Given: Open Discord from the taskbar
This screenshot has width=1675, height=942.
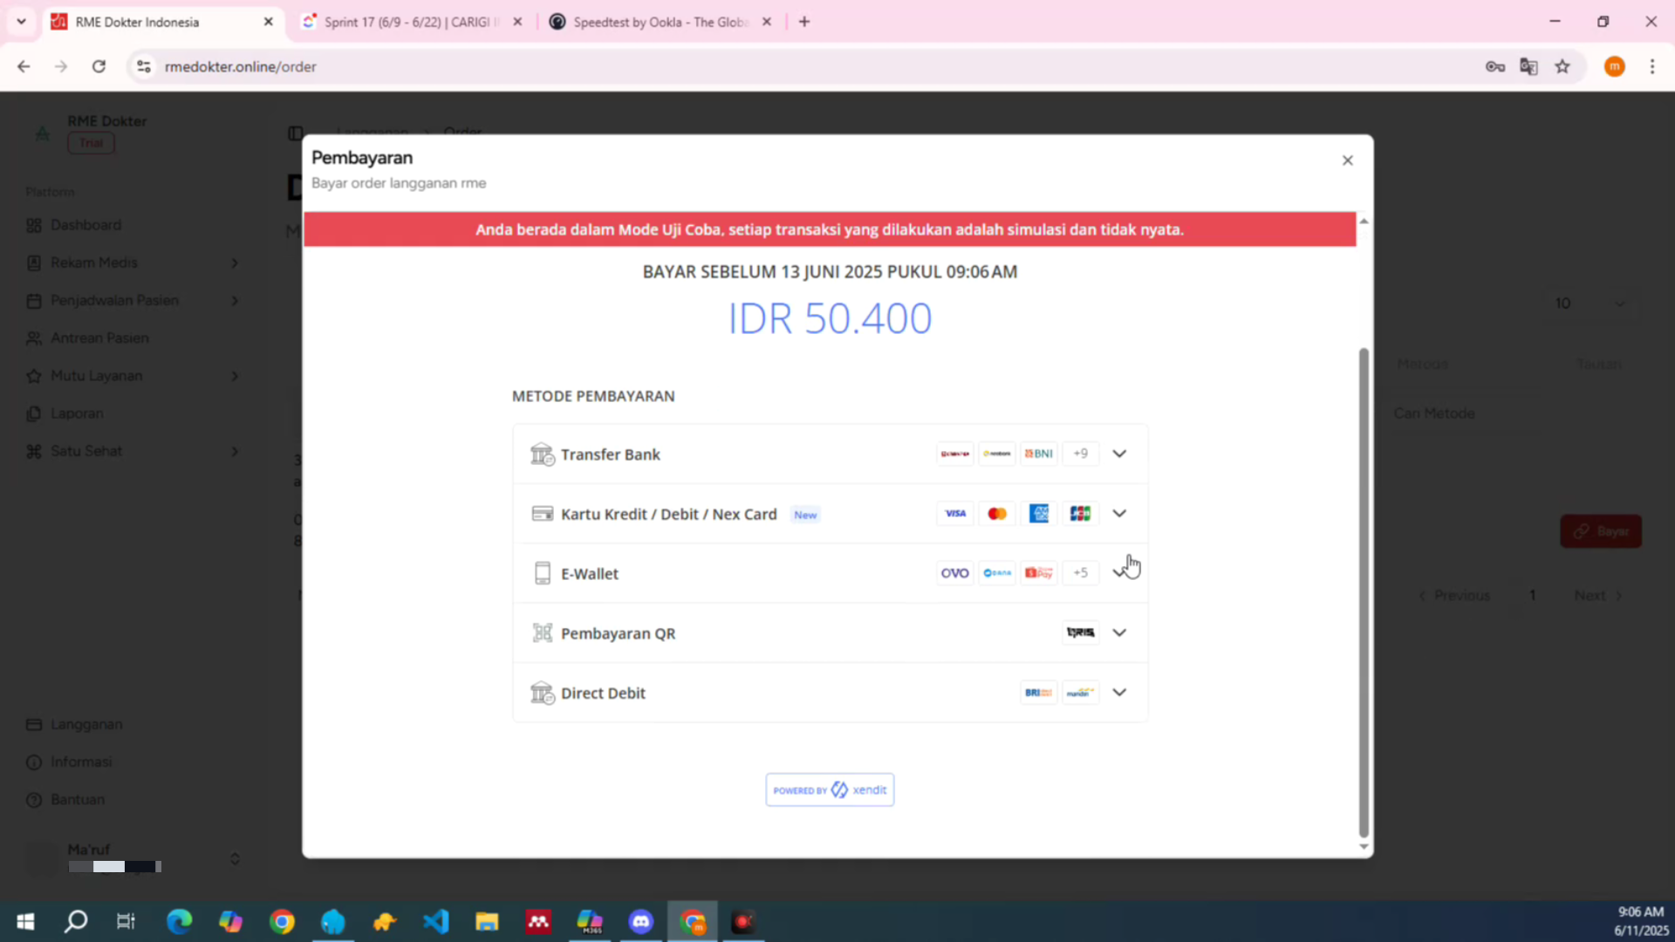Looking at the screenshot, I should (x=641, y=922).
